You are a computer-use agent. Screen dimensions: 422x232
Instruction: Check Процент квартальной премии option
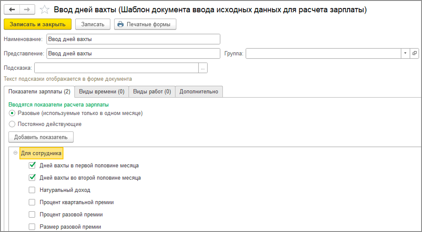32,202
